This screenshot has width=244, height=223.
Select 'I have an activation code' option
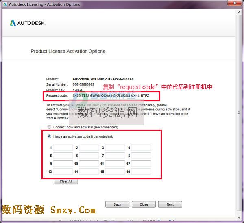click(50, 136)
